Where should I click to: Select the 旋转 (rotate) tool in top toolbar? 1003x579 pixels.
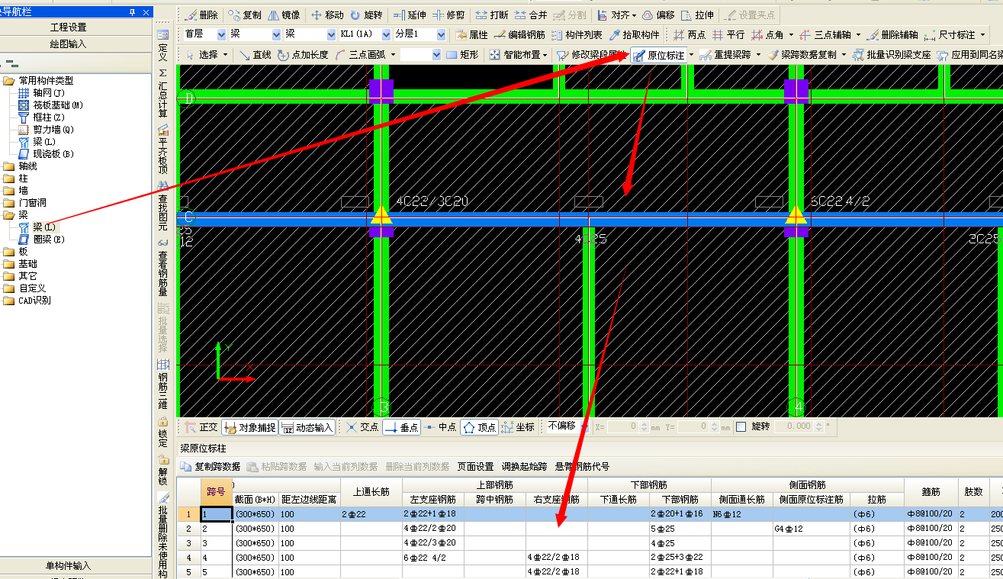coord(366,15)
